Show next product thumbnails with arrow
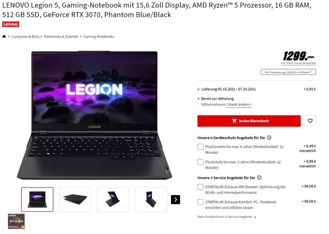 coord(176,200)
